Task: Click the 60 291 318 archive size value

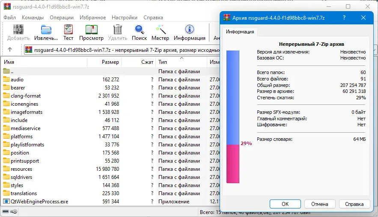Action: tap(354, 92)
